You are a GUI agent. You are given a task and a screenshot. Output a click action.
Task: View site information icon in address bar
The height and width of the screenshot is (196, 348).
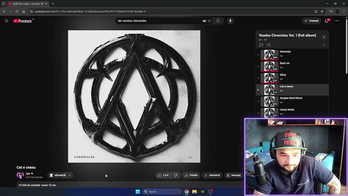click(x=31, y=11)
